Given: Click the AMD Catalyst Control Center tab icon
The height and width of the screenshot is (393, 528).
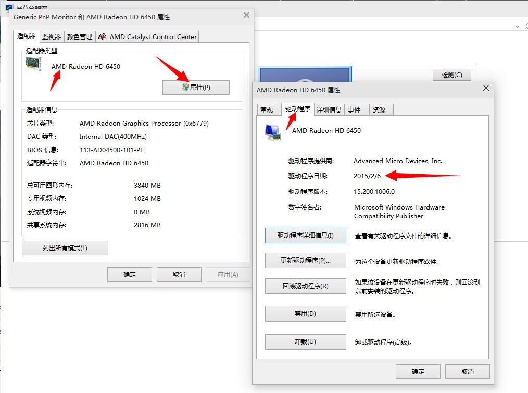Looking at the screenshot, I should [103, 36].
